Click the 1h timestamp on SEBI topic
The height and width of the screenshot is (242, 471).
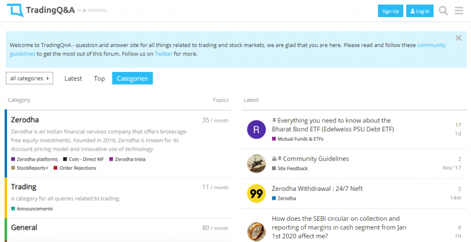point(458,236)
